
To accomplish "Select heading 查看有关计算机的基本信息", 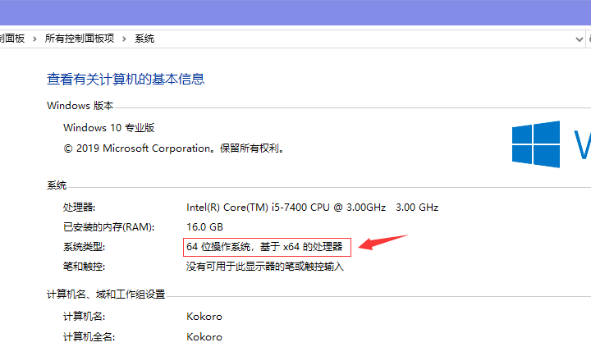I will (126, 79).
